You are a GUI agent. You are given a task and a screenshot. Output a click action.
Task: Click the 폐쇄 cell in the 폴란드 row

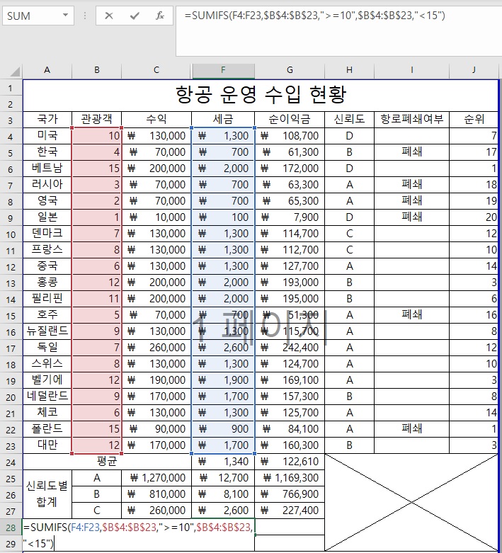point(411,429)
